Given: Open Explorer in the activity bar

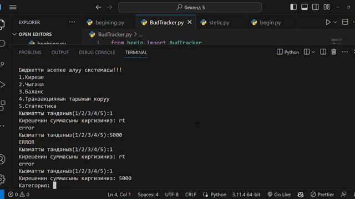Looking at the screenshot, I should coord(2,24).
